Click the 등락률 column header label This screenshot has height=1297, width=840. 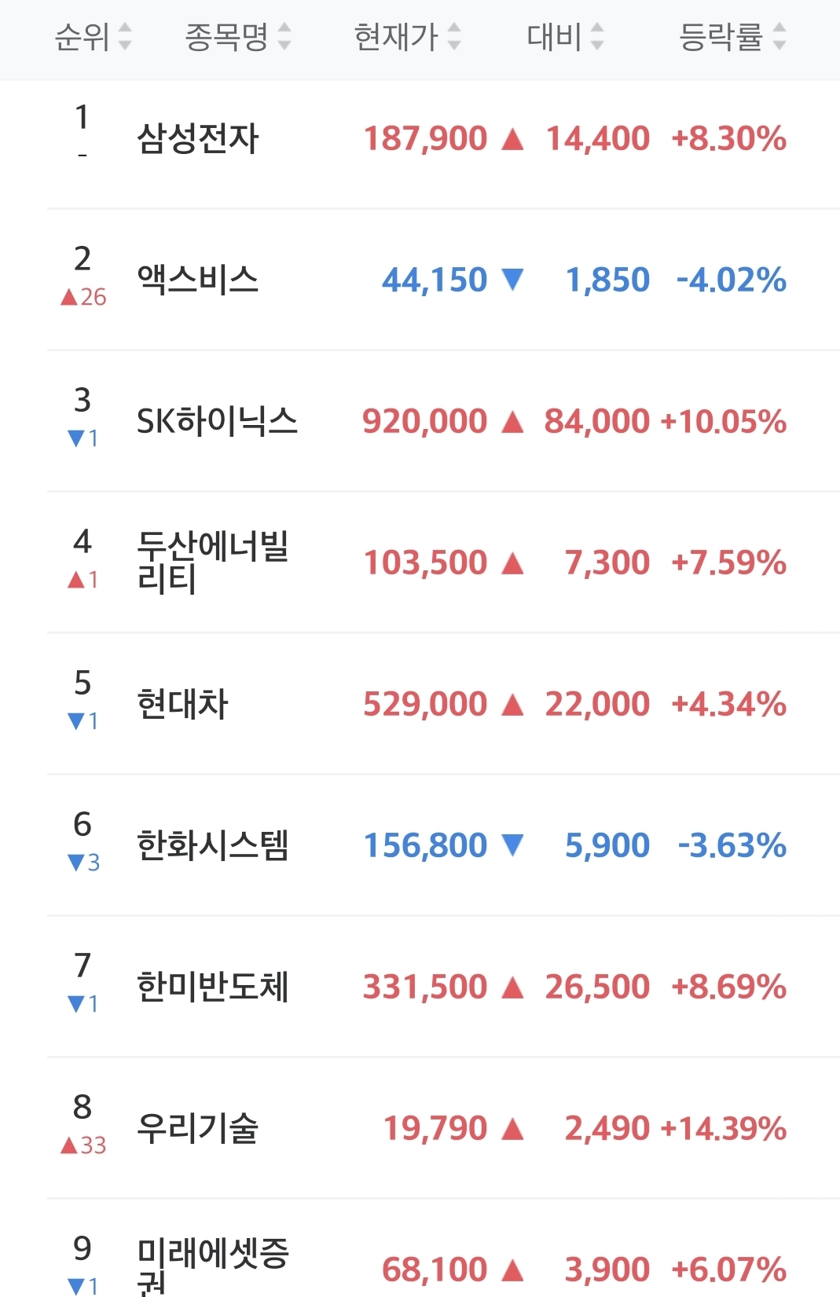pyautogui.click(x=721, y=36)
